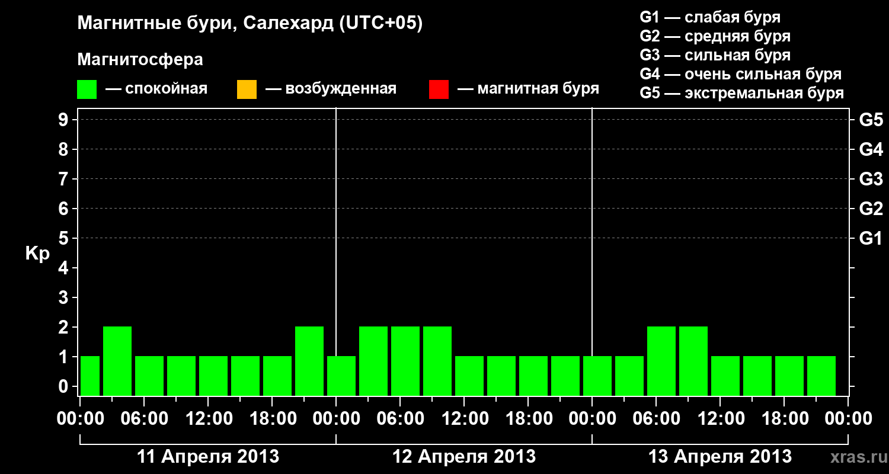Click the standalone G4 tick label on right axis
The width and height of the screenshot is (889, 474).
pos(871,150)
